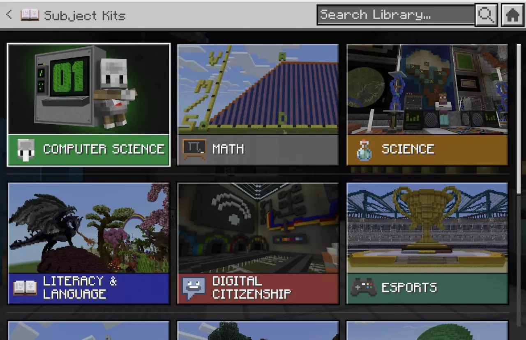Open the Literacy & Language kit label

point(80,288)
